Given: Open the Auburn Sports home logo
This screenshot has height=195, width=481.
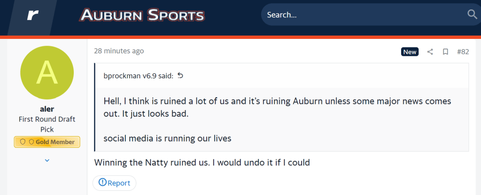Looking at the screenshot, I should coord(142,15).
